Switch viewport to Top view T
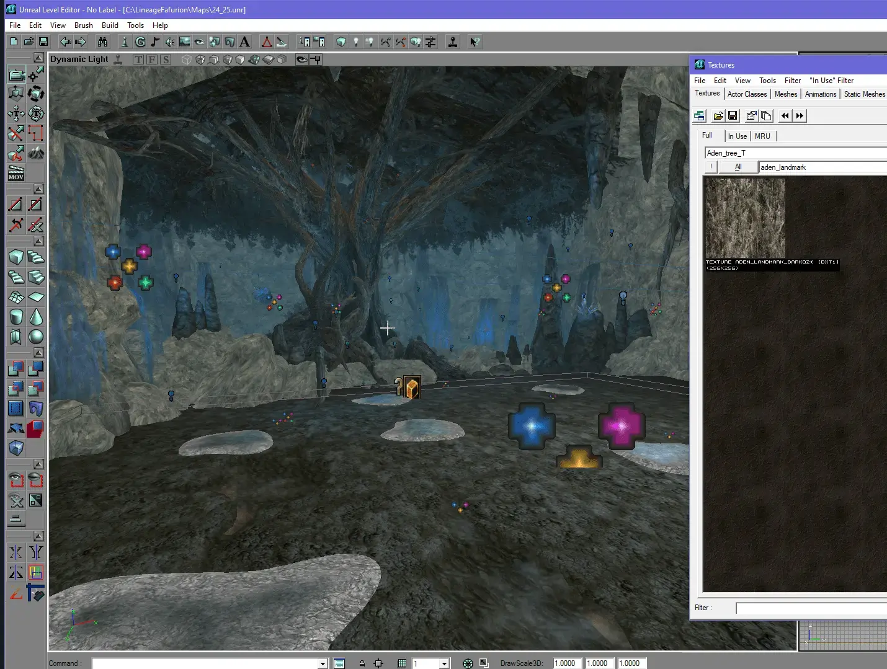This screenshot has height=669, width=887. coord(138,60)
